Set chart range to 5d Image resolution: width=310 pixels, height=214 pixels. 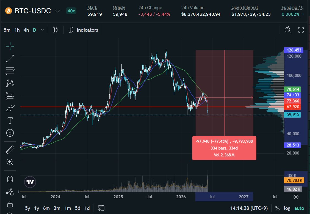click(x=78, y=208)
